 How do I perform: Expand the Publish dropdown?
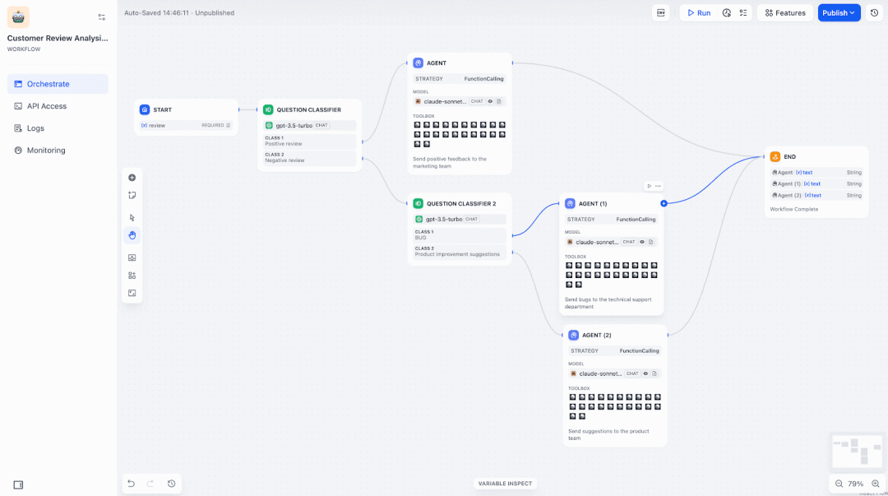839,12
